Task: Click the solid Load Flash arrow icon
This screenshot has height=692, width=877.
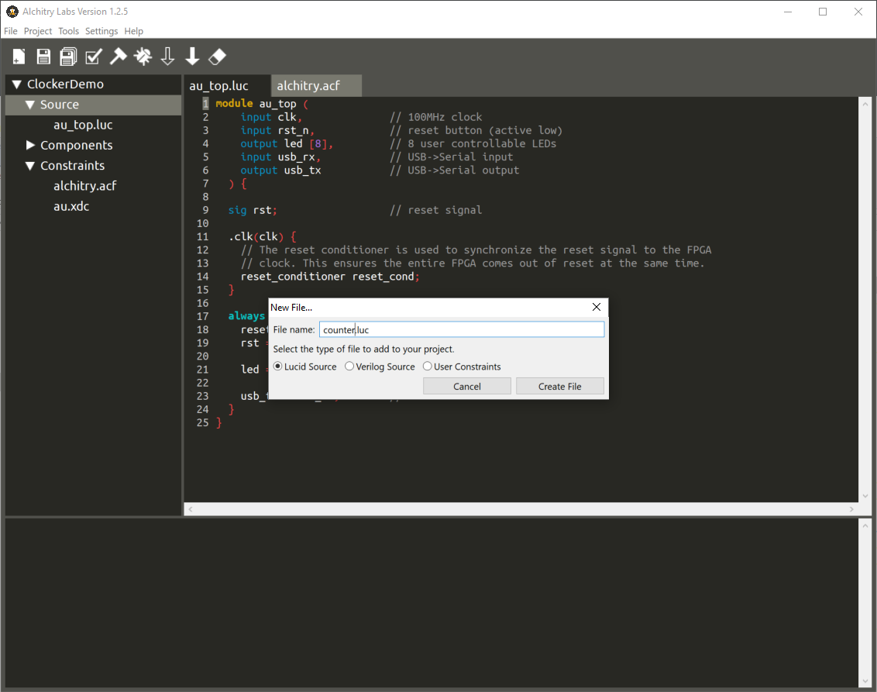Action: 192,57
